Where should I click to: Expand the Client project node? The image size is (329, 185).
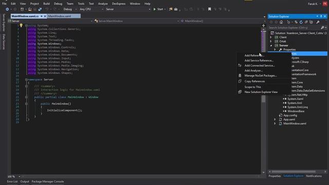pos(271,37)
